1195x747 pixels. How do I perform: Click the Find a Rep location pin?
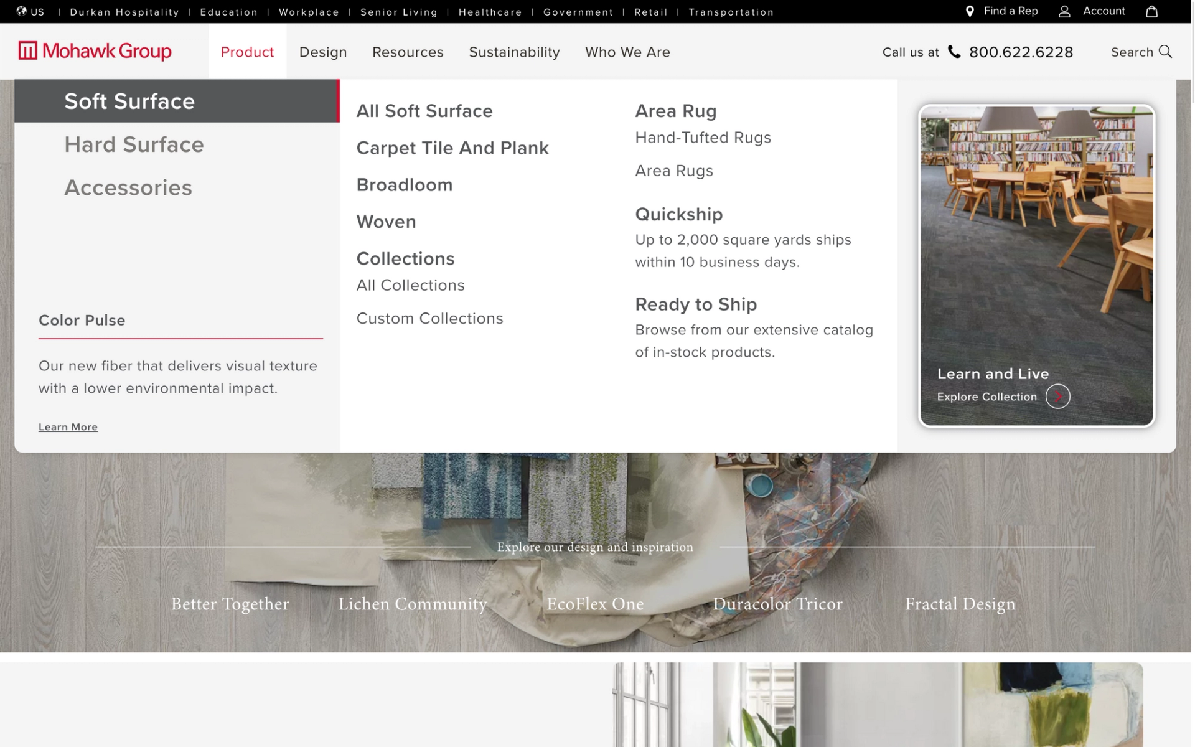click(x=969, y=12)
